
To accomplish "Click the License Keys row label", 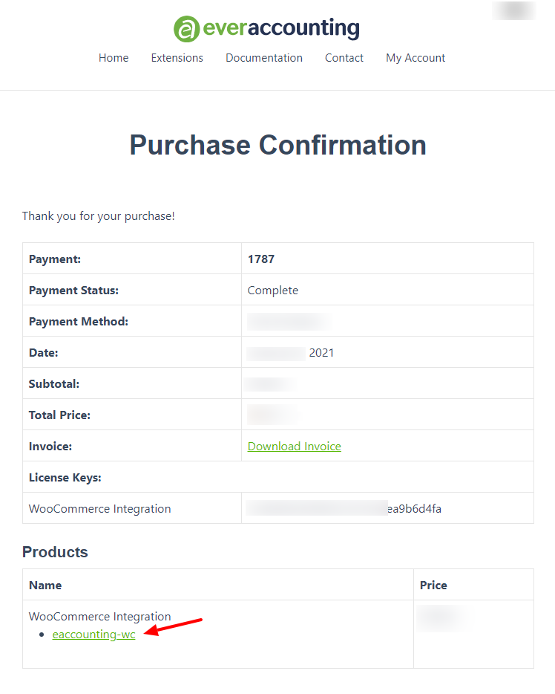I will [x=65, y=478].
